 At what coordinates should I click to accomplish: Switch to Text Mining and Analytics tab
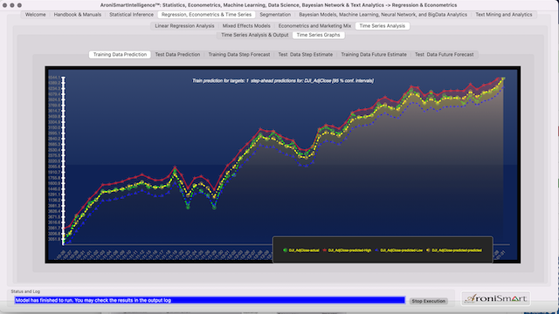tap(503, 15)
